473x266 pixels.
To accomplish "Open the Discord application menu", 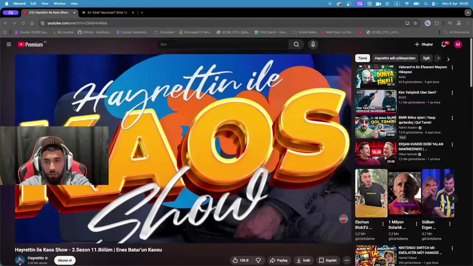I will (x=19, y=4).
